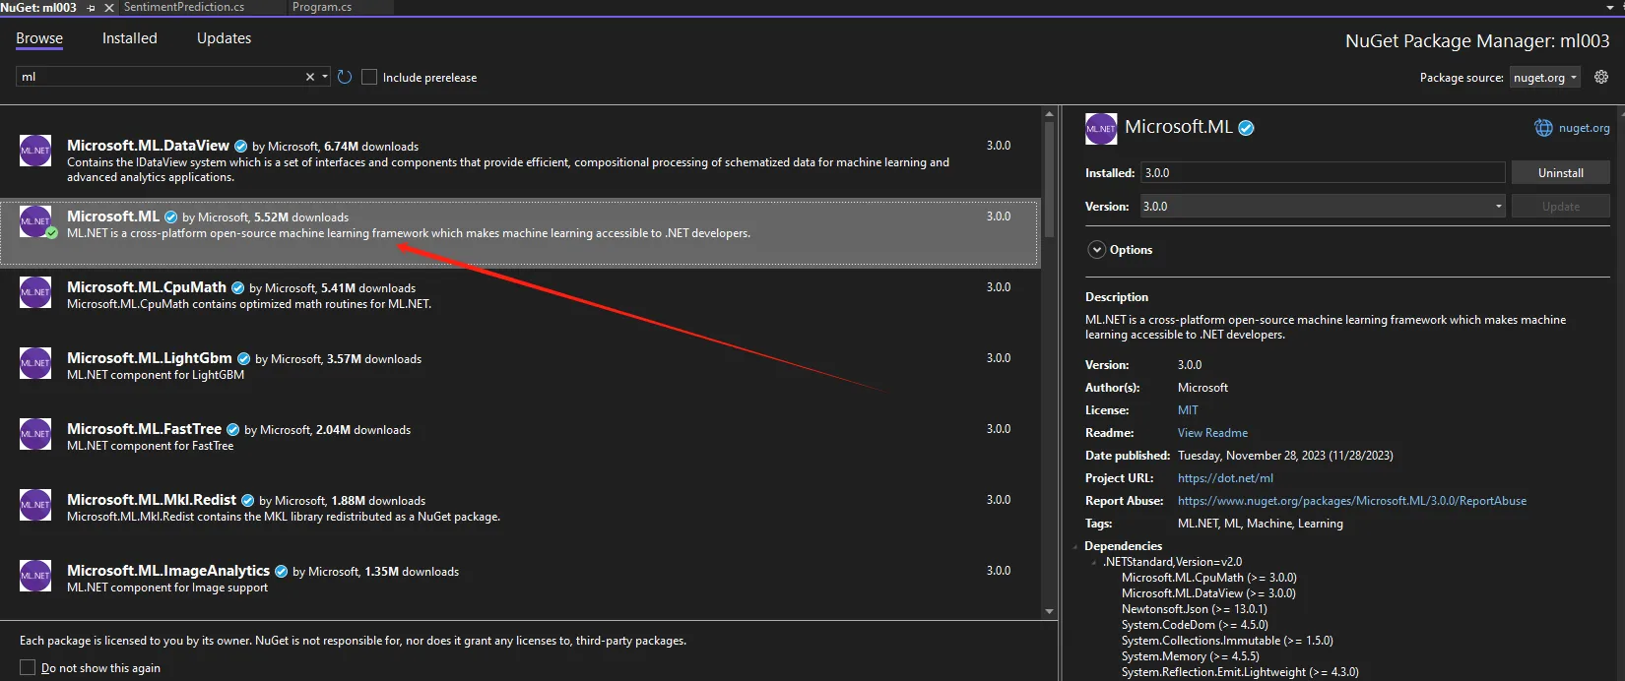Open the Package source dropdown

pos(1544,78)
